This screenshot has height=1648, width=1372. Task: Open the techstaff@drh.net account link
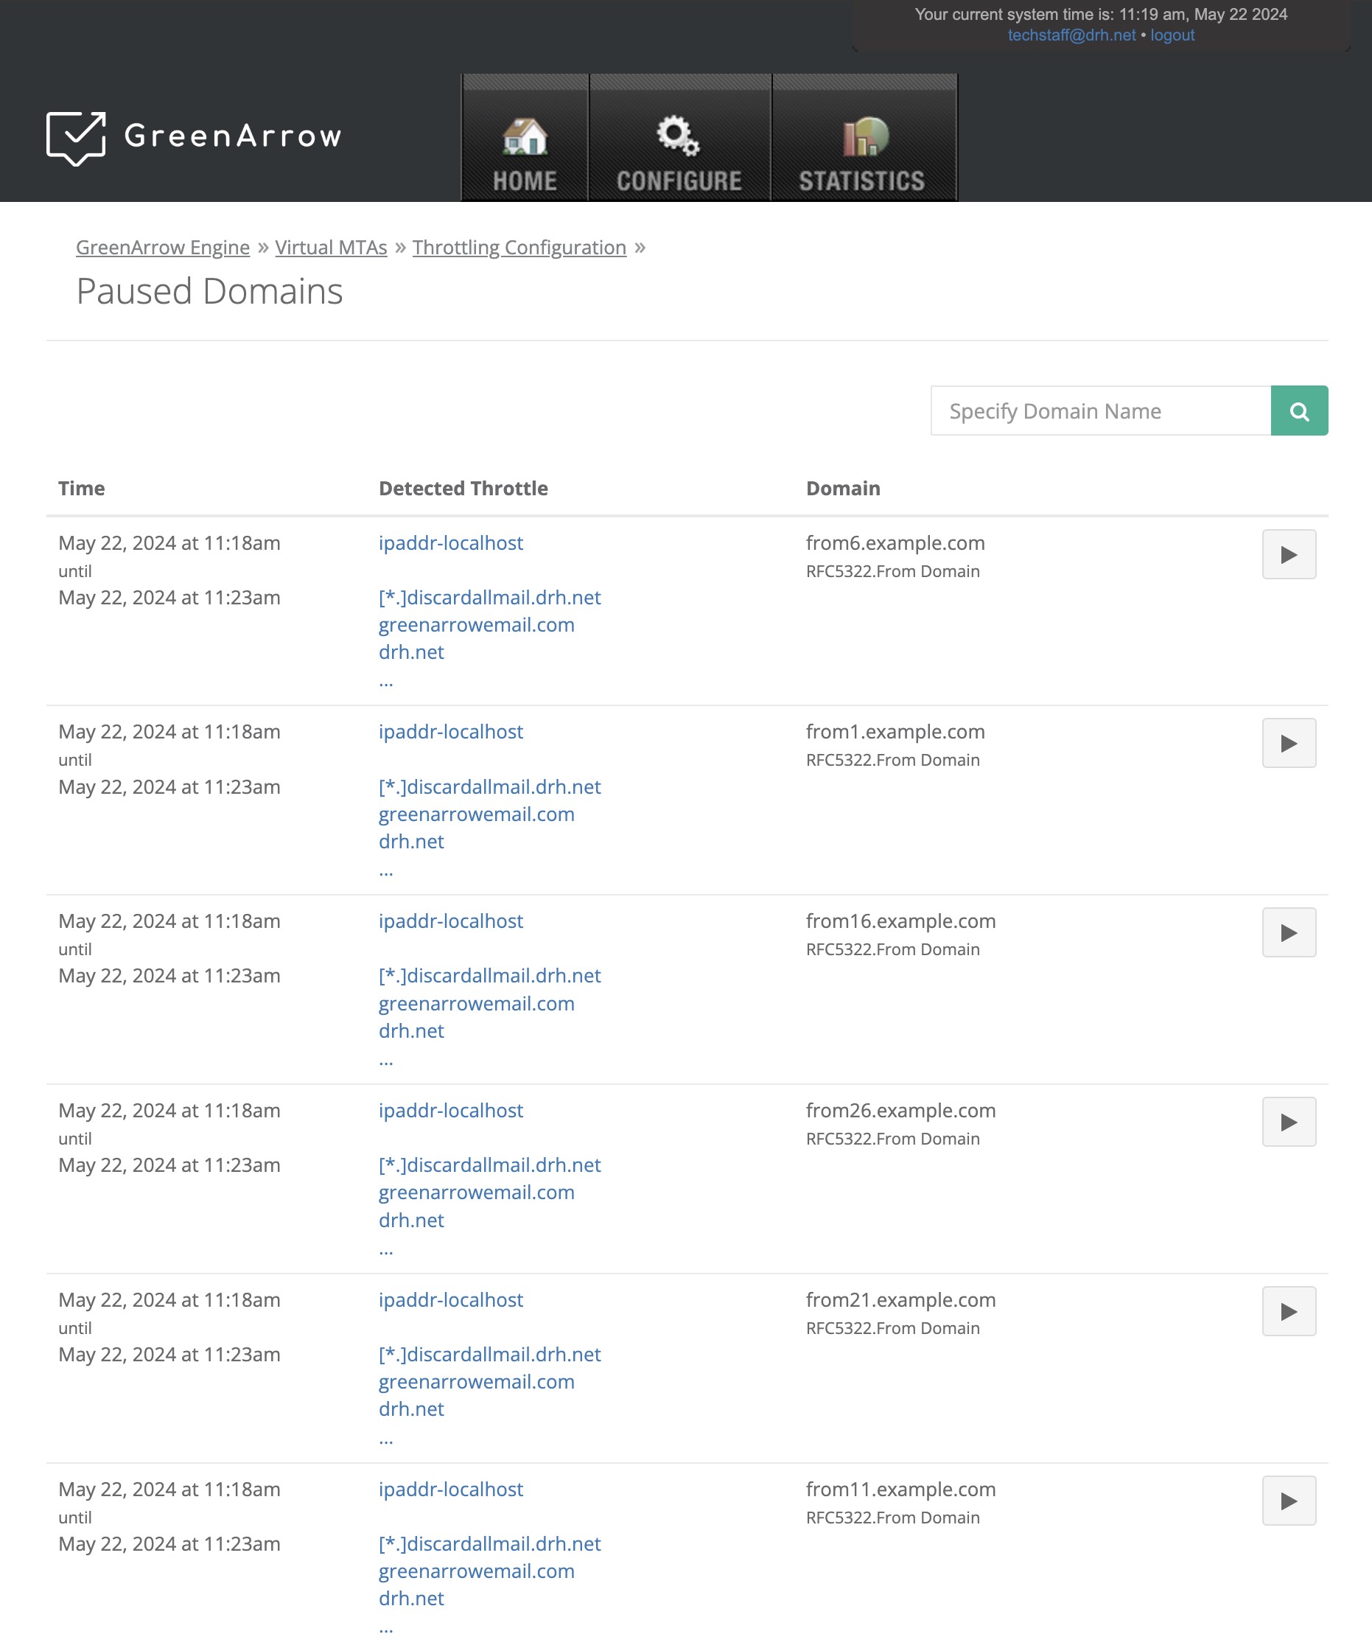1071,35
